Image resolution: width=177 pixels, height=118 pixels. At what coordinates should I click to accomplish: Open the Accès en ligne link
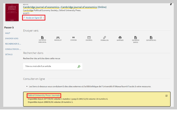(x=33, y=18)
